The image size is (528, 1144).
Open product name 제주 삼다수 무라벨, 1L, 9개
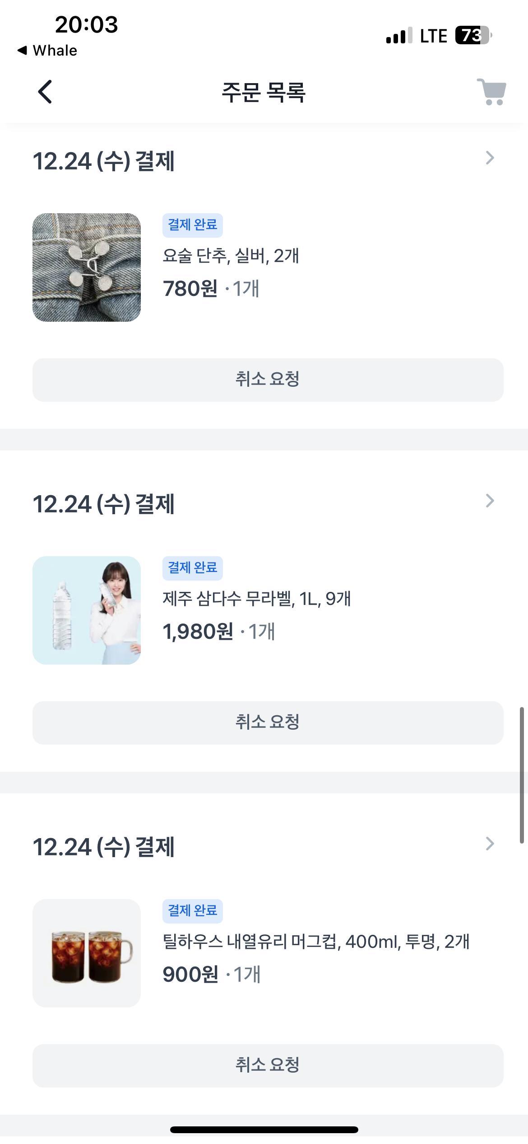(x=256, y=599)
